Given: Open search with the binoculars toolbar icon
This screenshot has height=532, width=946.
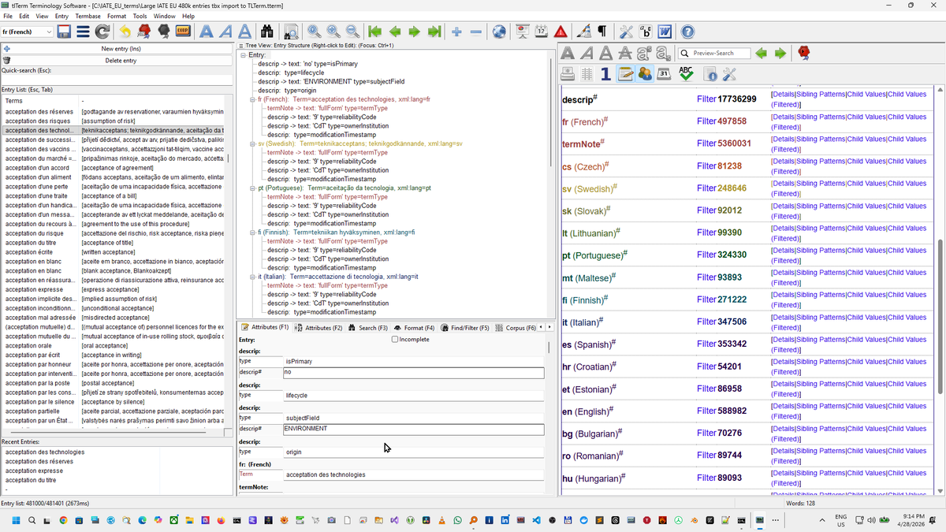Looking at the screenshot, I should [x=266, y=32].
